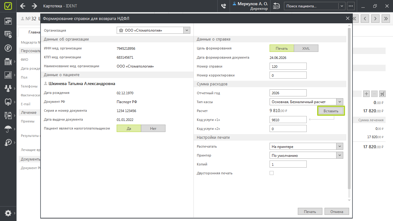Click the Отчетный год field
The image size is (393, 221).
tap(288, 93)
